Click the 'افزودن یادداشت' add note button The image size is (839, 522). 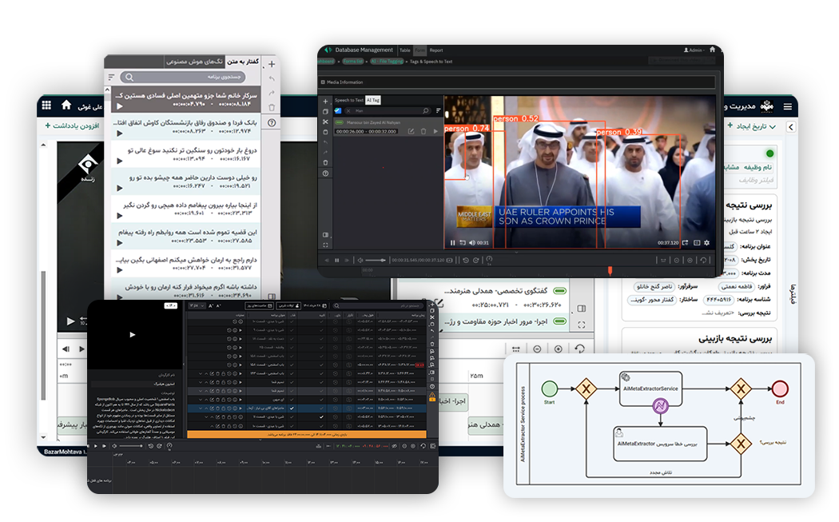[73, 126]
